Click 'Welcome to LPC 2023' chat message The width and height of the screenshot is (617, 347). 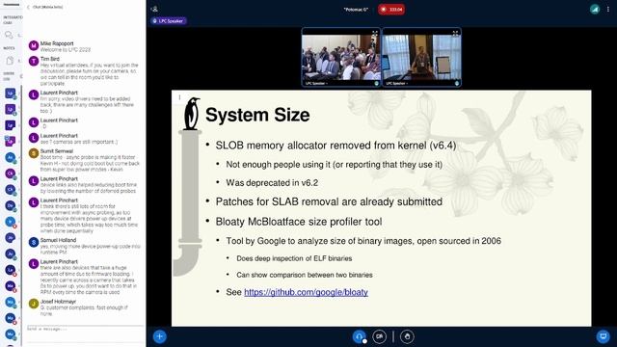66,49
